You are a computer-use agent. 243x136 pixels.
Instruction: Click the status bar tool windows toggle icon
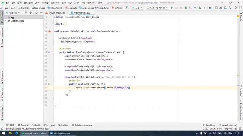point(2,128)
